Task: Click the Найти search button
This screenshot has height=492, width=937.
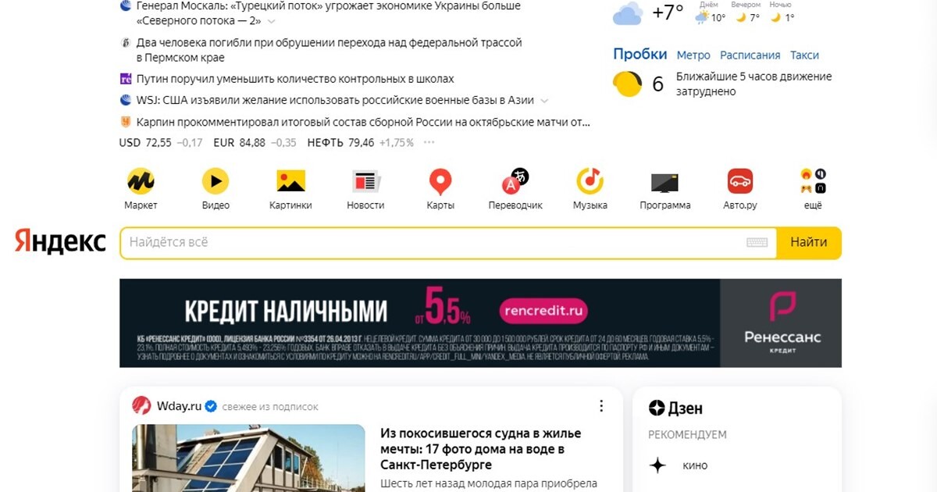Action: point(809,242)
